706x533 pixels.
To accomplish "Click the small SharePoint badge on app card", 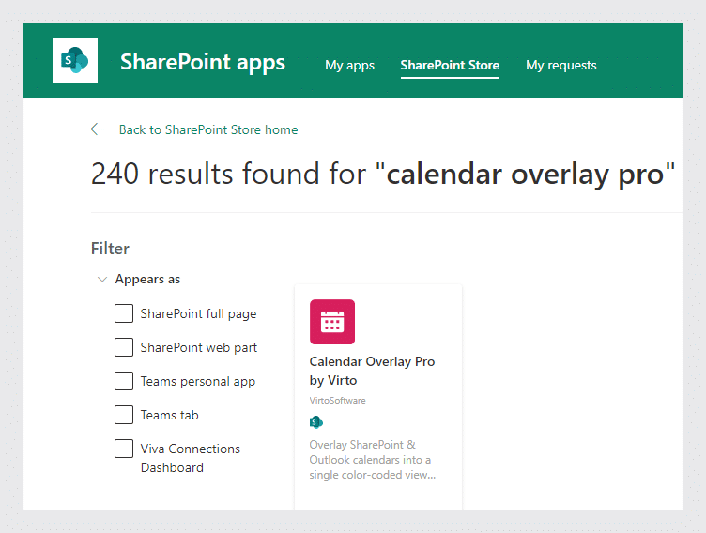I will 316,422.
